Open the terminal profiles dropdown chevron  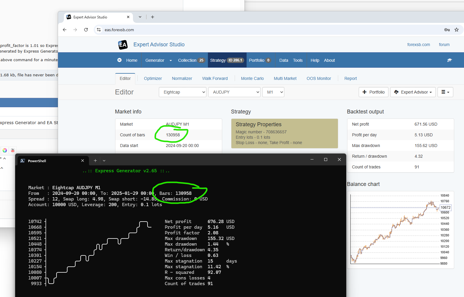tap(104, 161)
